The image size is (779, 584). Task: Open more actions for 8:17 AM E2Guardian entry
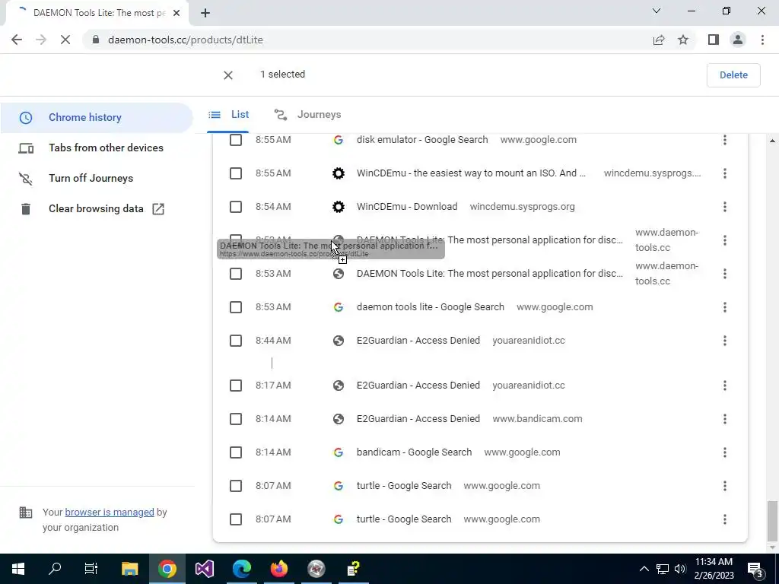[725, 386]
